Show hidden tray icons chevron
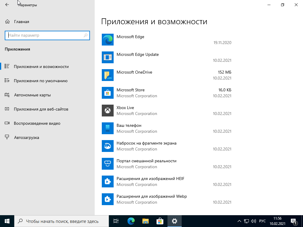 239,221
